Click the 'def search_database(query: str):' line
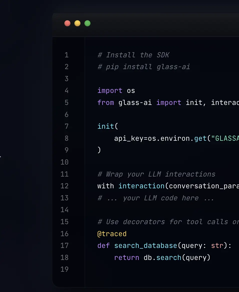This screenshot has height=292, width=239. 164,246
